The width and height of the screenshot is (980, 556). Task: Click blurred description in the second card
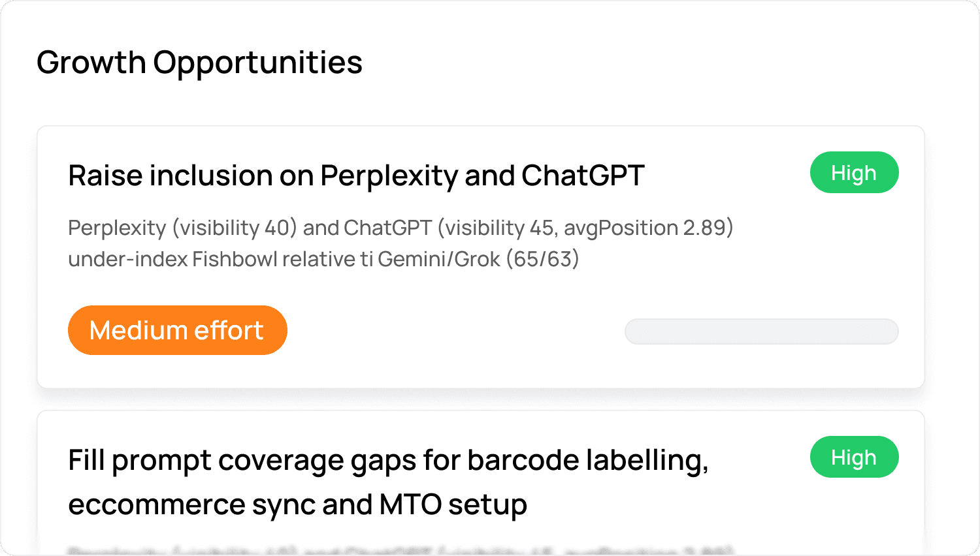coord(400,550)
